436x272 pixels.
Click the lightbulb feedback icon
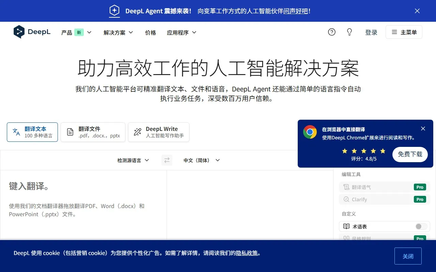click(349, 32)
